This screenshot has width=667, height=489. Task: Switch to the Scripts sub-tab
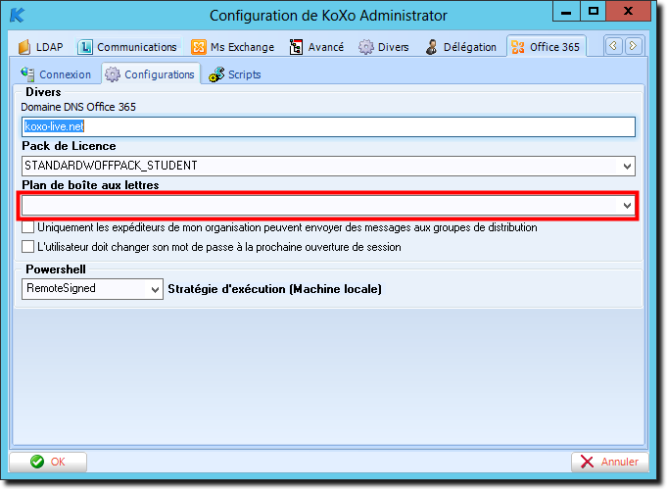point(235,74)
